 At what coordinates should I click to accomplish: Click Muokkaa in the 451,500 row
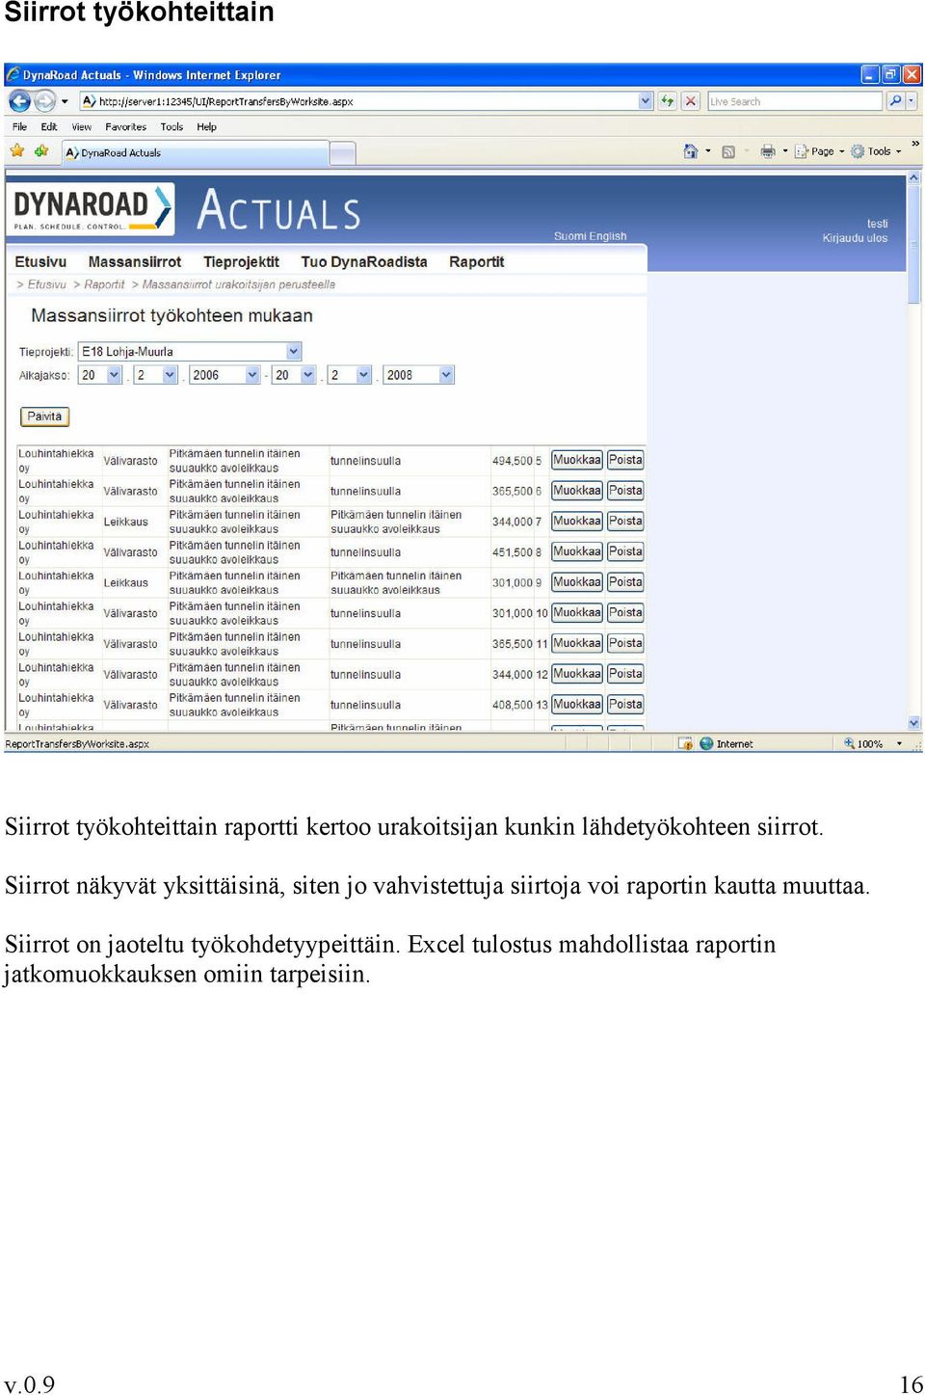pyautogui.click(x=576, y=551)
